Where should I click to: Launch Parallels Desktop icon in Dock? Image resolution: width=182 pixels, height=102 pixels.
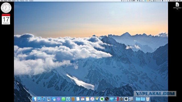[116, 99]
